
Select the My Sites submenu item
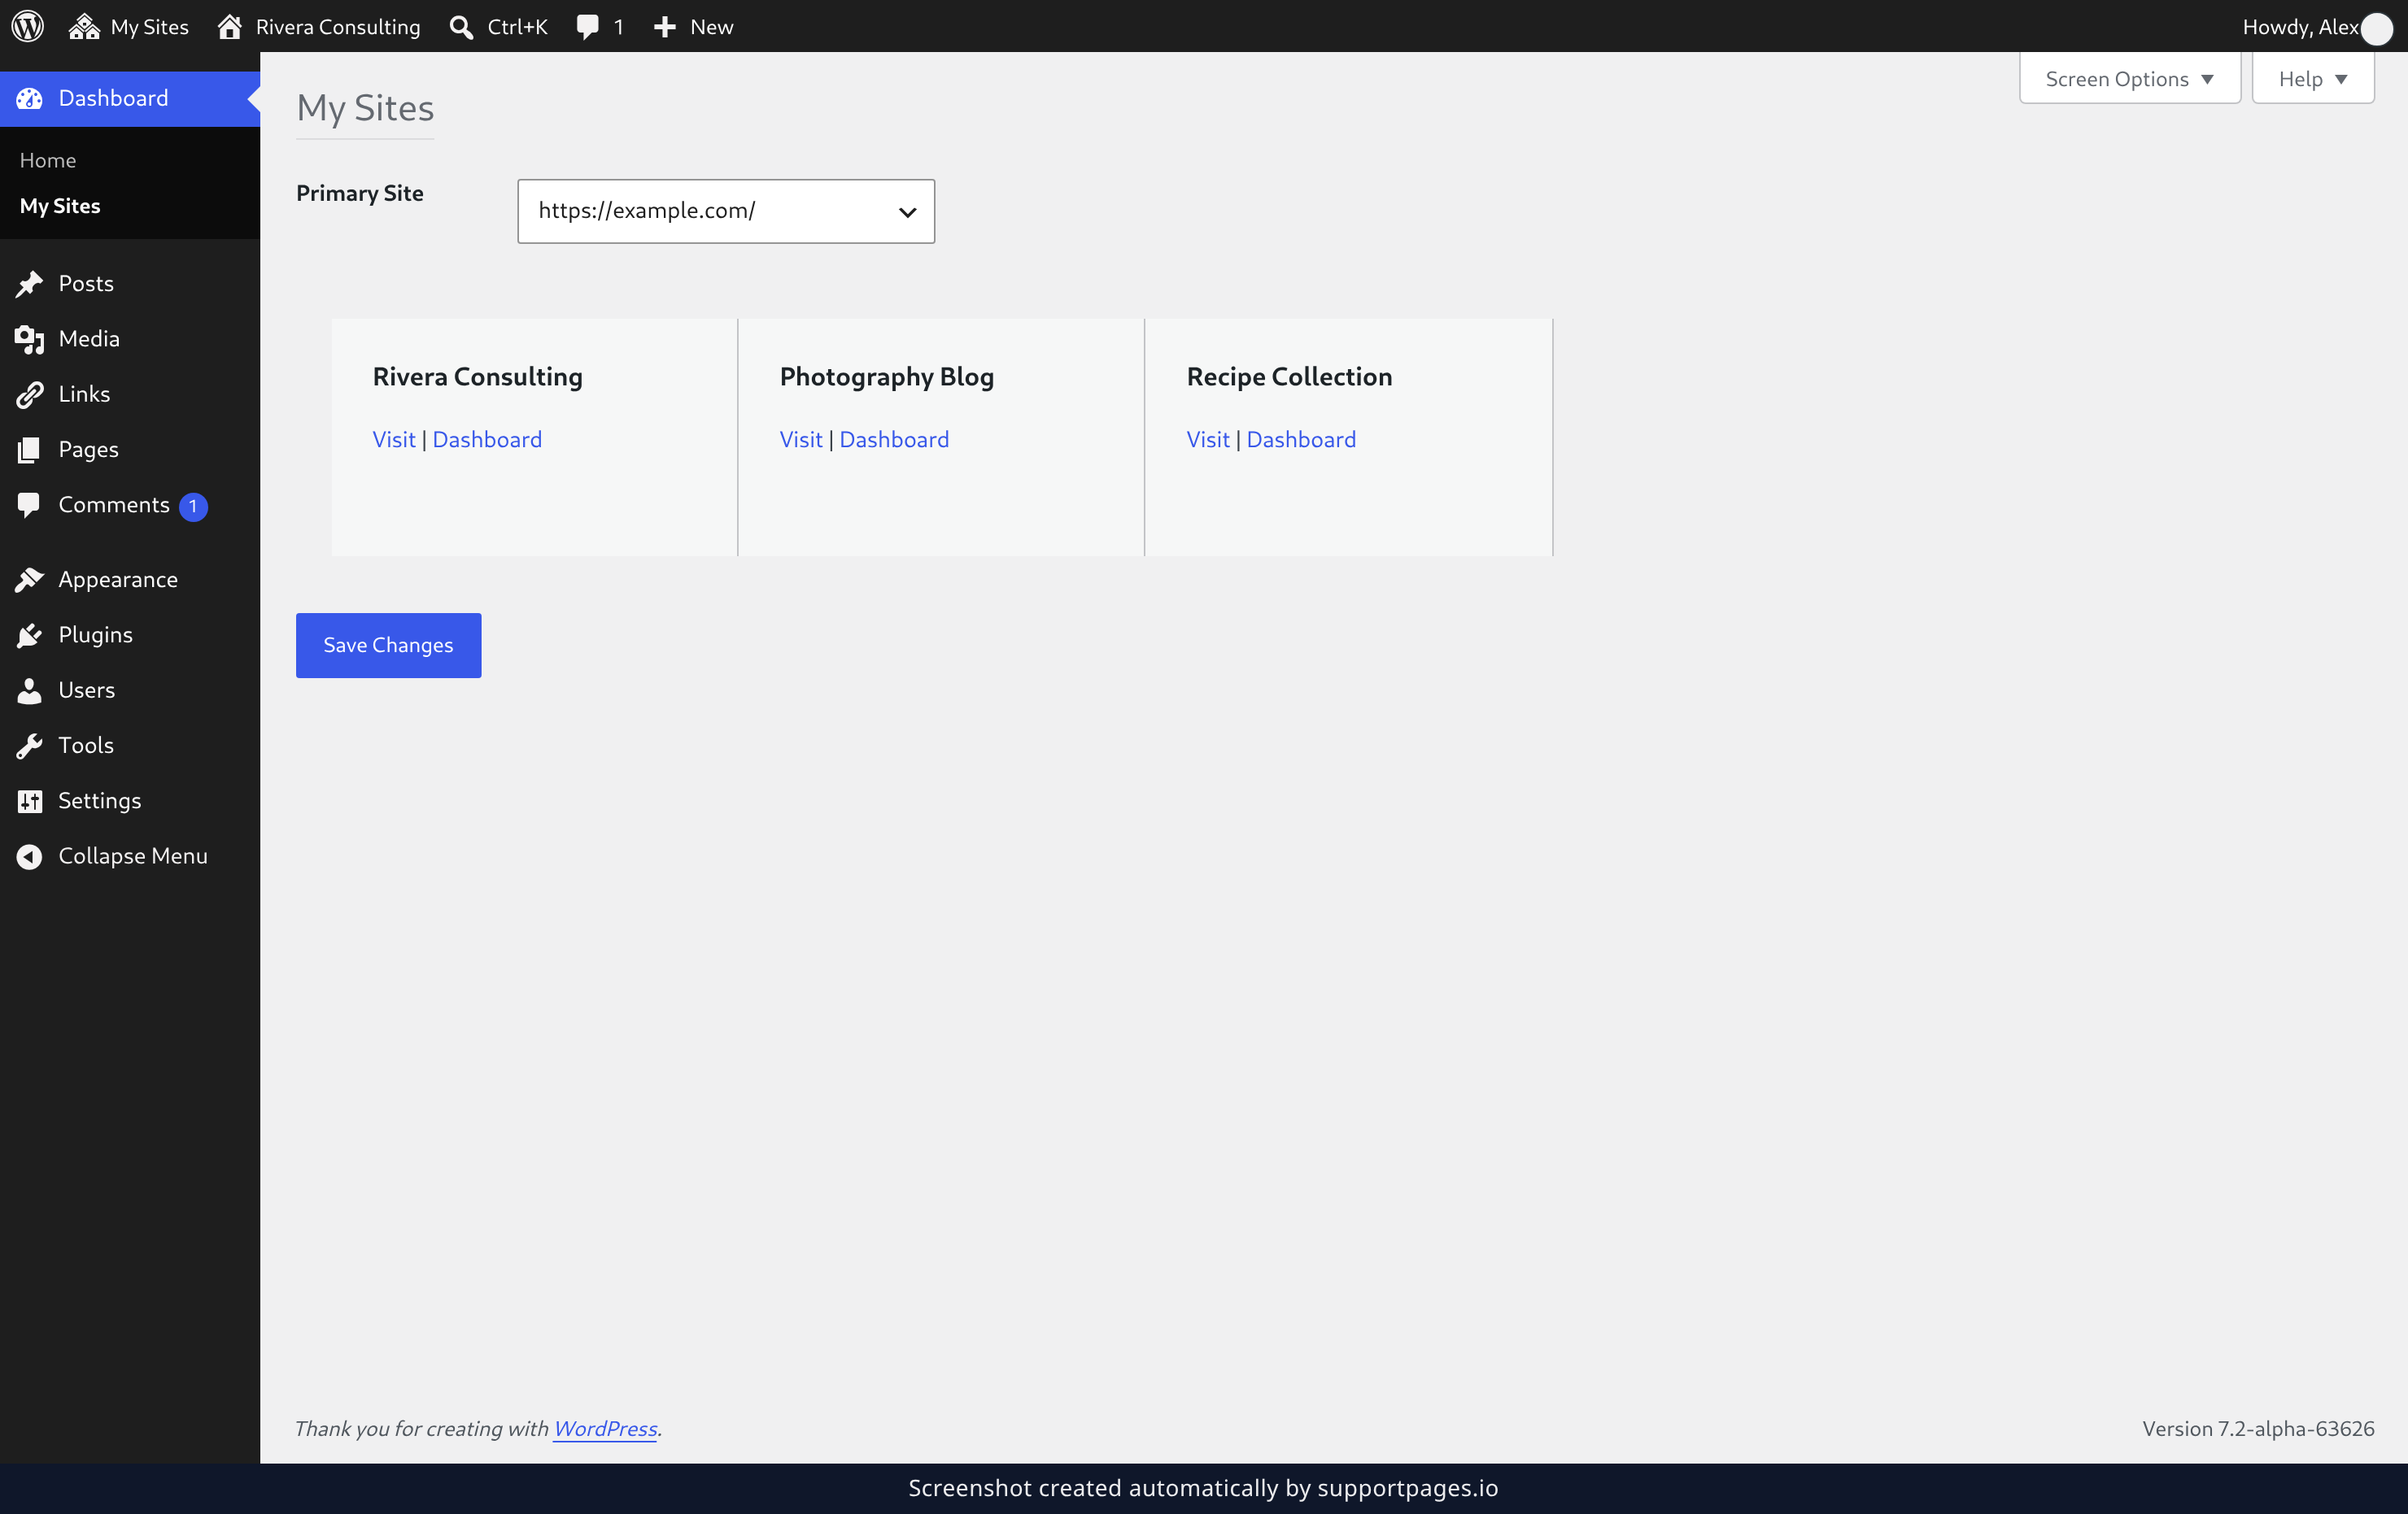(60, 206)
